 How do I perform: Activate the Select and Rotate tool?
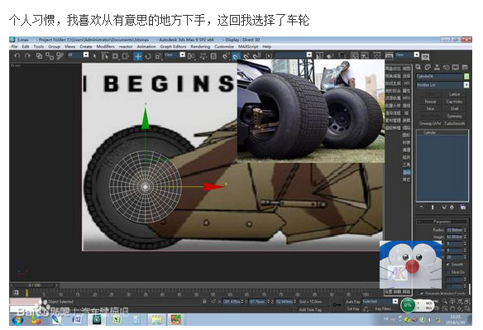coord(148,56)
